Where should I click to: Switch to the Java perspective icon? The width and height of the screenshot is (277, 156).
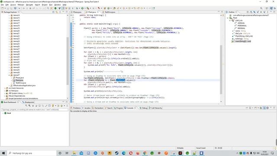(x=271, y=8)
